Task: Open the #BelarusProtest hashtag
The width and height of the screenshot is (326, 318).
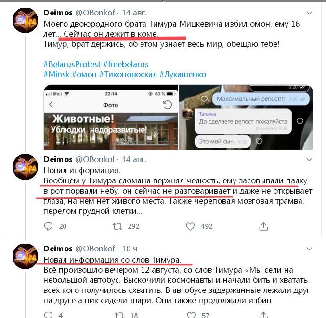Action: point(72,64)
